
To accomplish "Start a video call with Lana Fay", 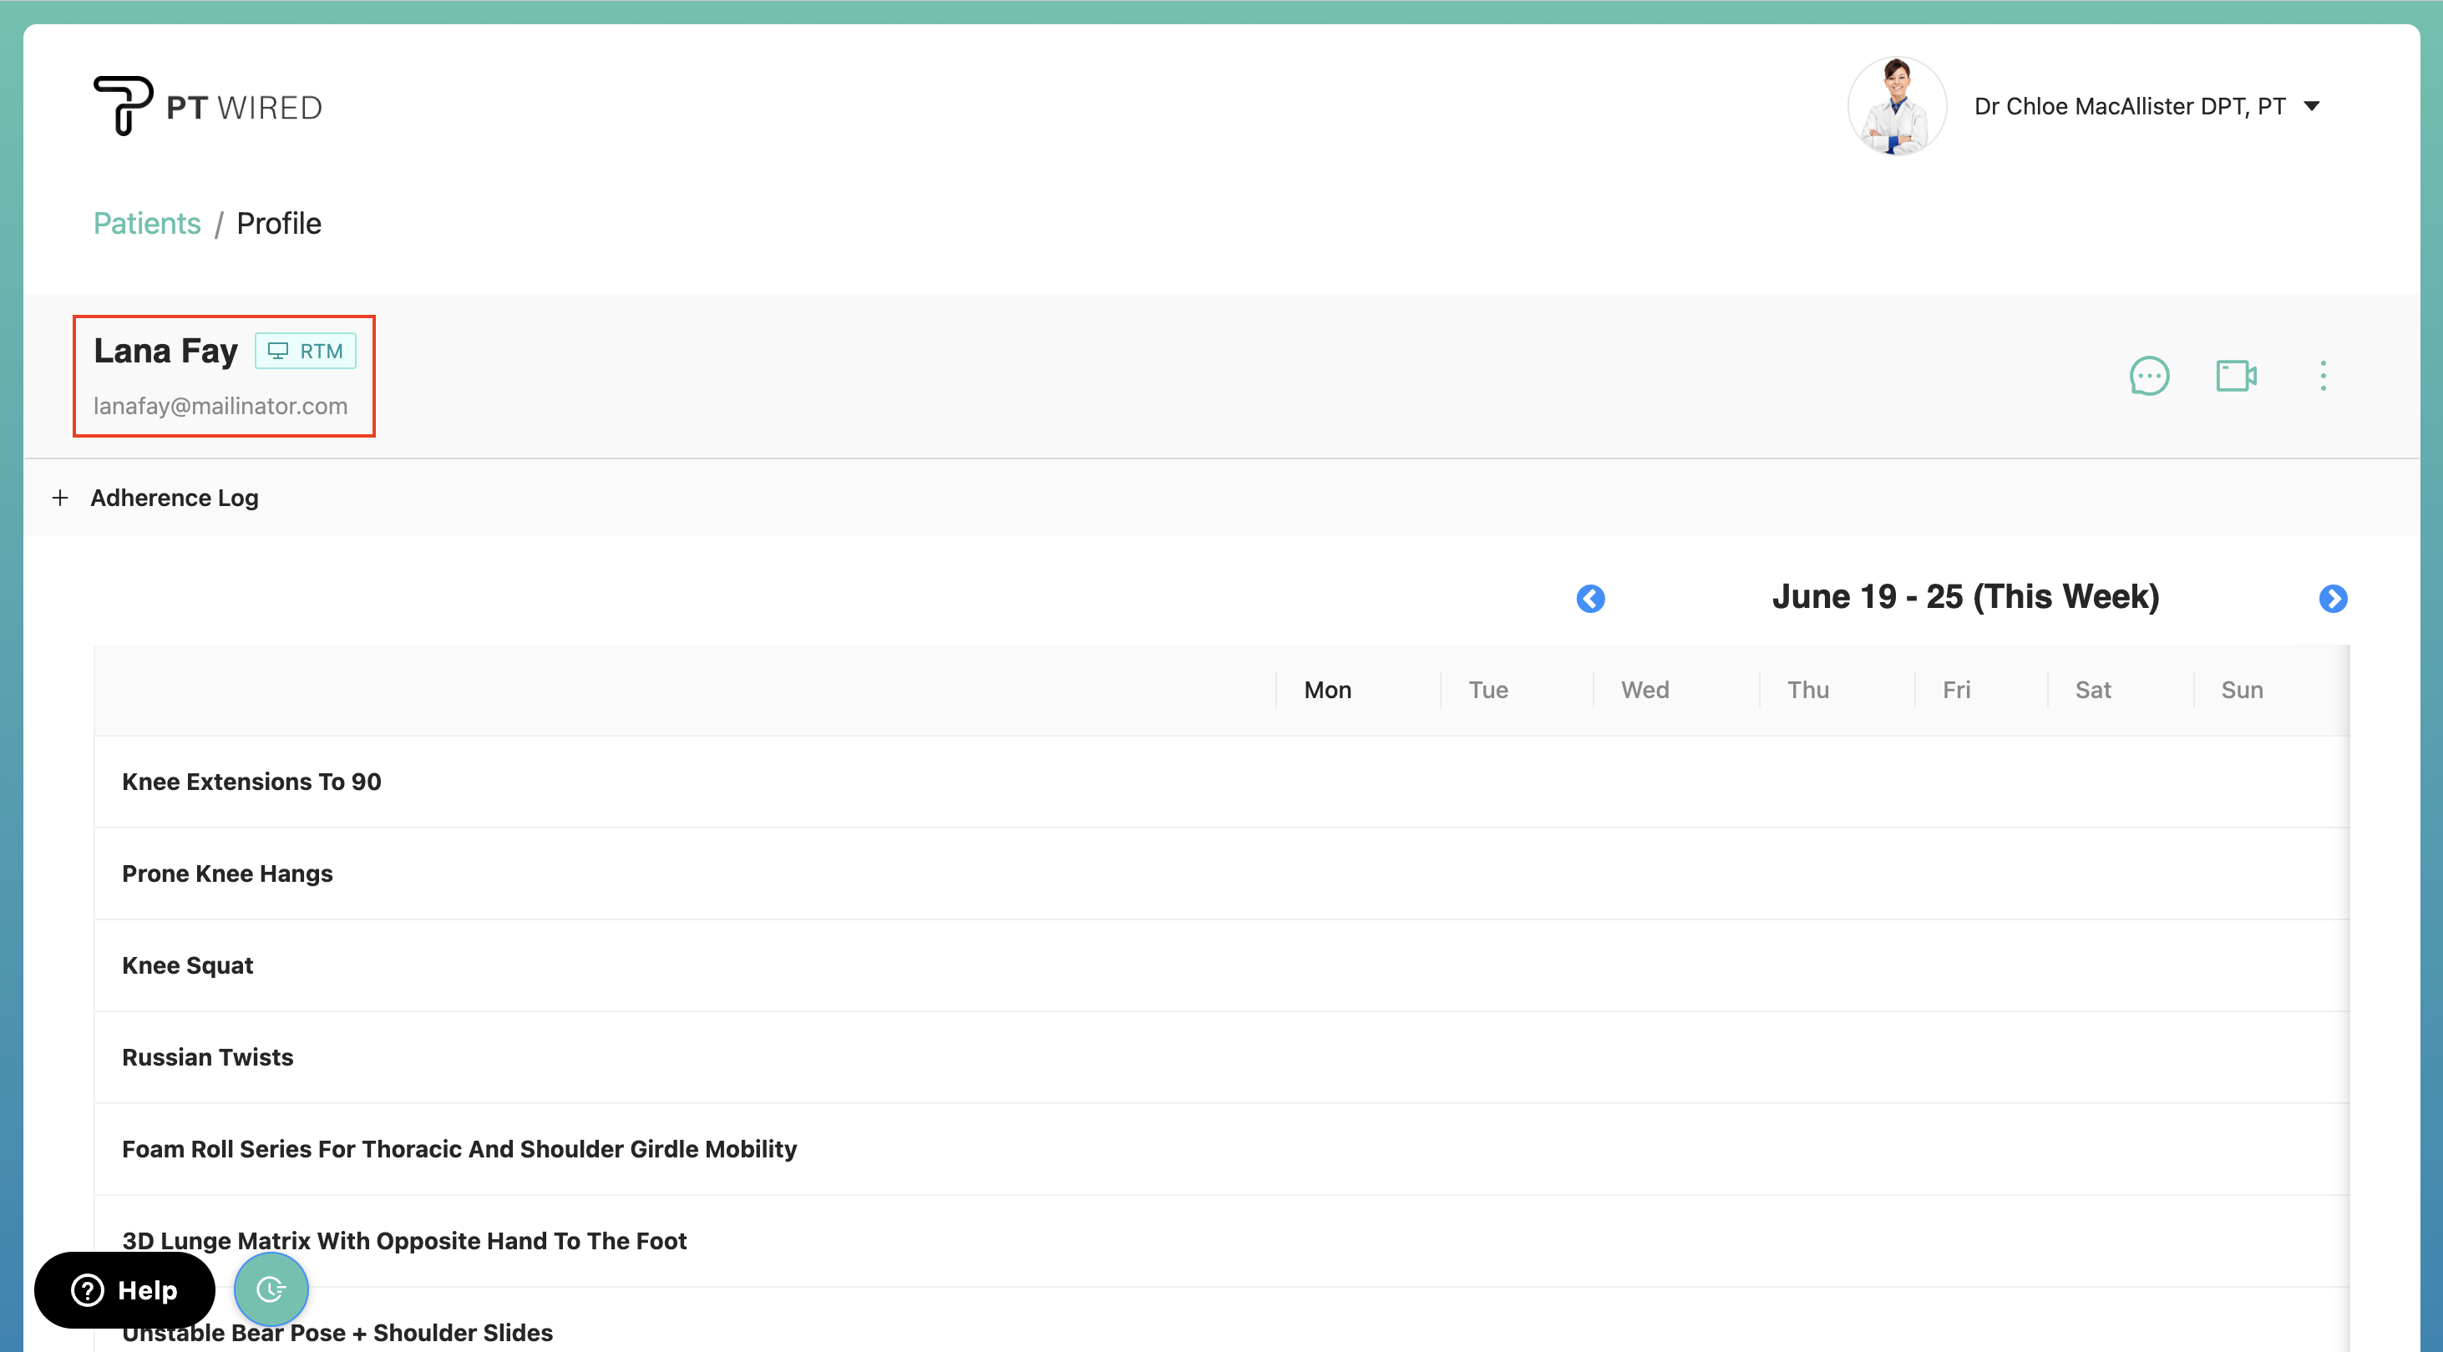I will 2236,376.
